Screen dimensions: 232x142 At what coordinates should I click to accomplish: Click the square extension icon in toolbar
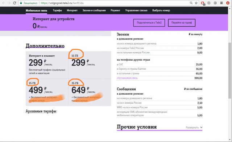click(215, 3)
